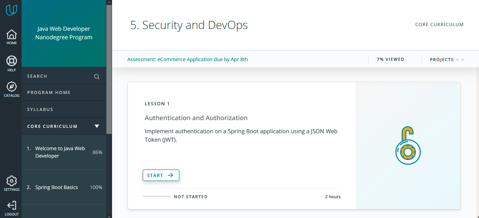Click the Authentication and Authorization title
The image size is (479, 218).
[x=196, y=118]
